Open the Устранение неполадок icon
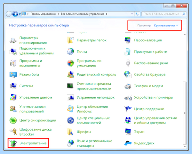The image size is (192, 154). coord(70,97)
